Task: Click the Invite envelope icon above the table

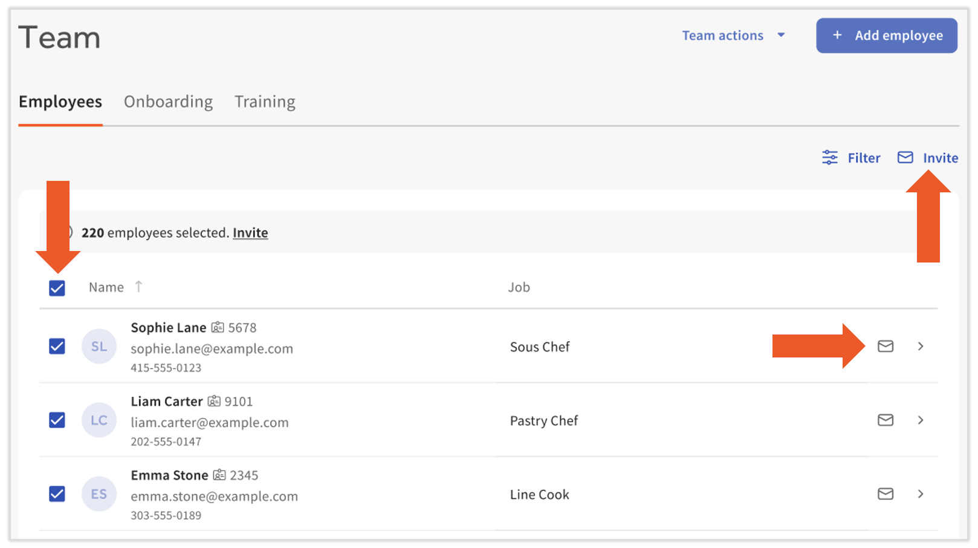Action: [905, 158]
